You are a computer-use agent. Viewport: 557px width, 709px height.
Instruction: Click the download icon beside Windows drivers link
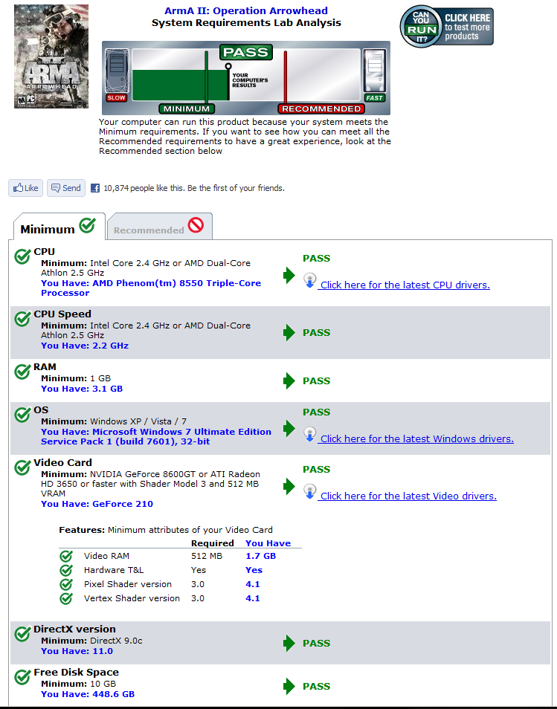tap(310, 436)
